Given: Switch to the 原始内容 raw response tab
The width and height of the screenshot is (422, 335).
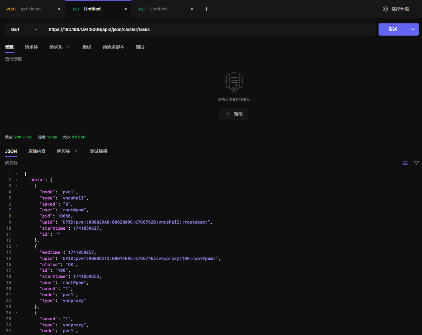Looking at the screenshot, I should pyautogui.click(x=37, y=151).
